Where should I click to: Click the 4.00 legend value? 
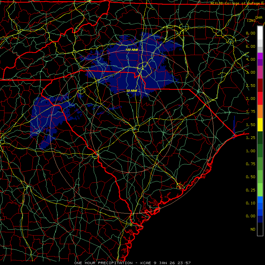(251, 59)
